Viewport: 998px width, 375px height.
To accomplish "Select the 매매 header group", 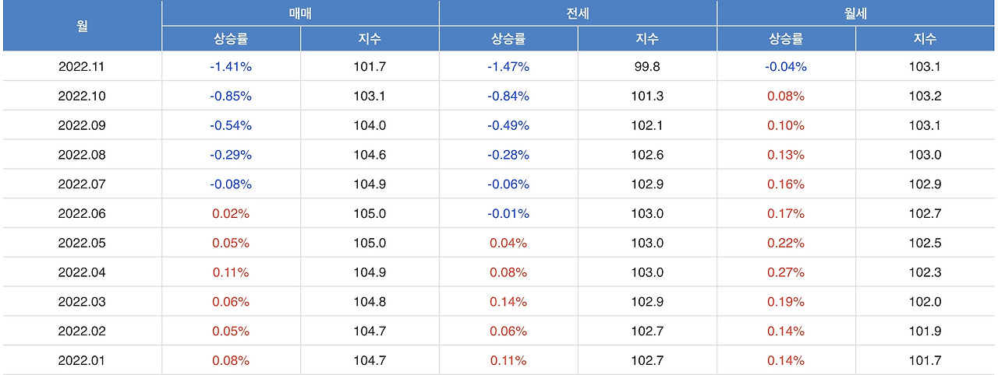I will click(300, 13).
